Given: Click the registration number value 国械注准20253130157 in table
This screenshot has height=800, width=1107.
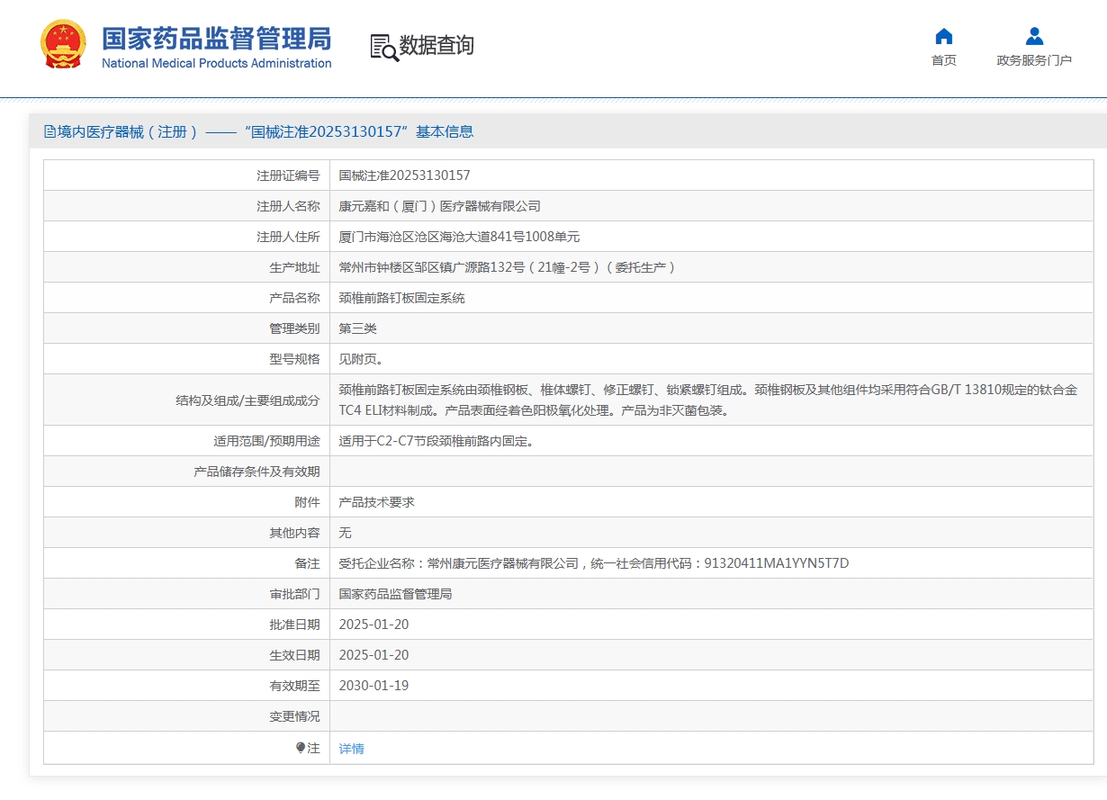Looking at the screenshot, I should (x=404, y=175).
